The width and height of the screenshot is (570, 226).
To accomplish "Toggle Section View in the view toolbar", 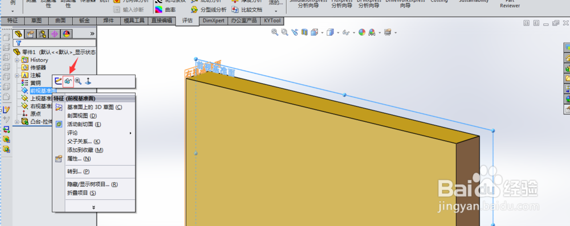I will click(304, 32).
